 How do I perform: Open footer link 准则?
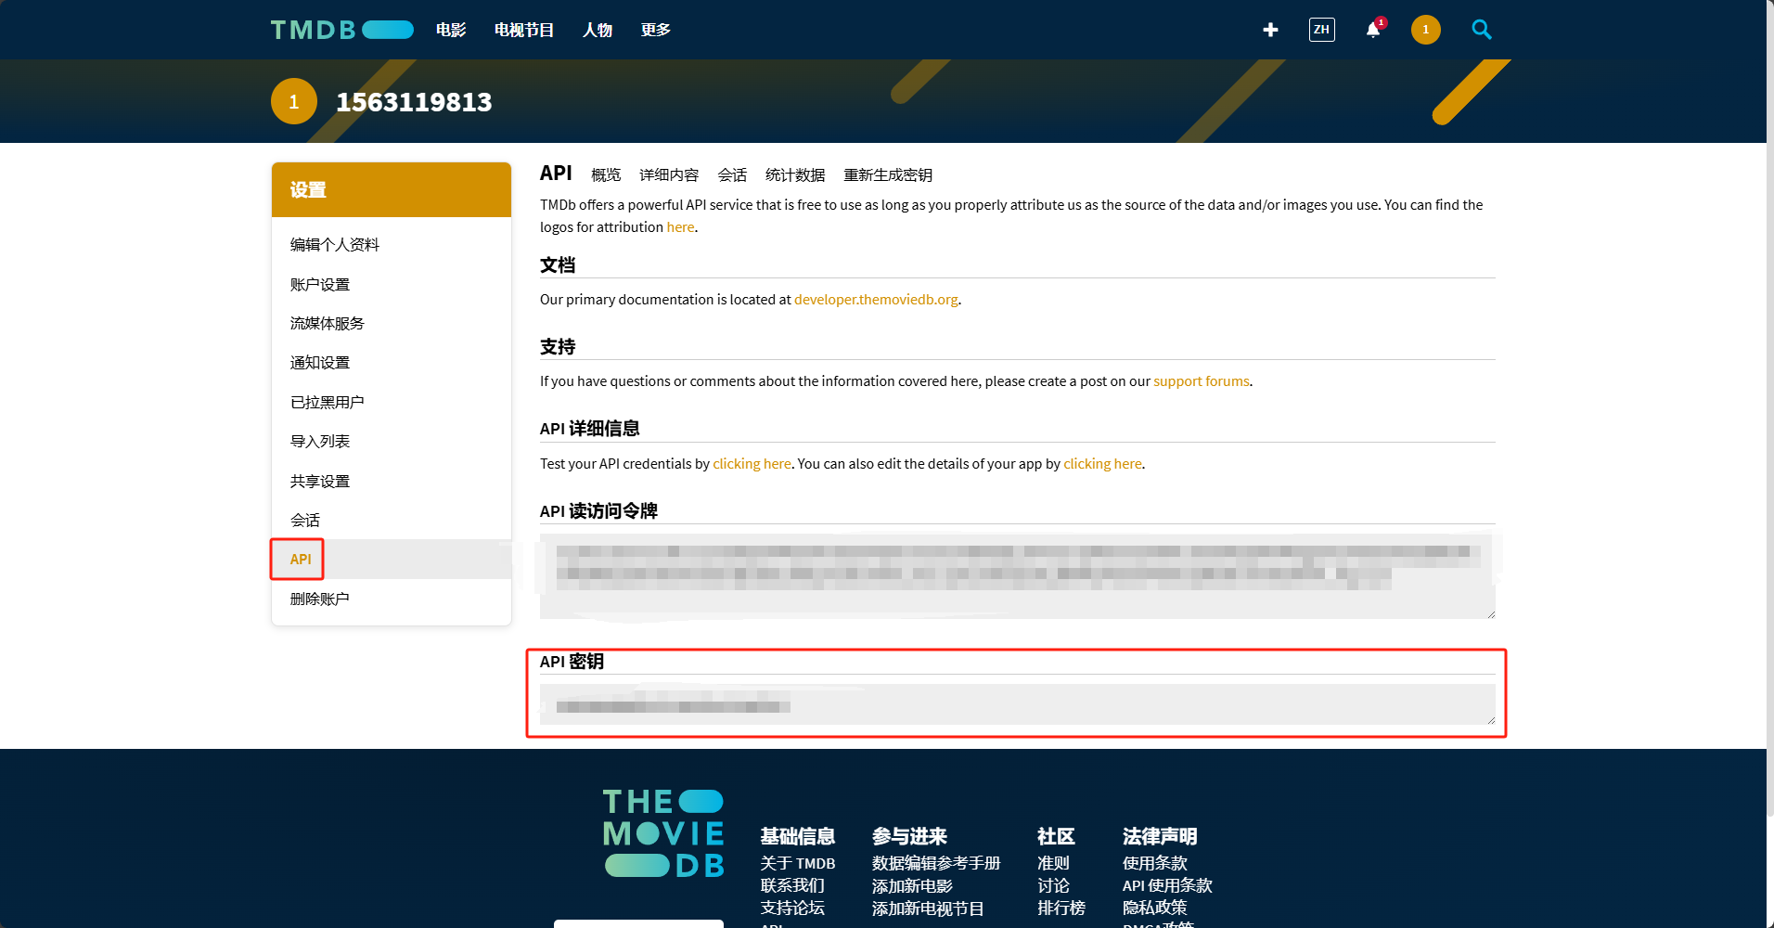click(1053, 864)
